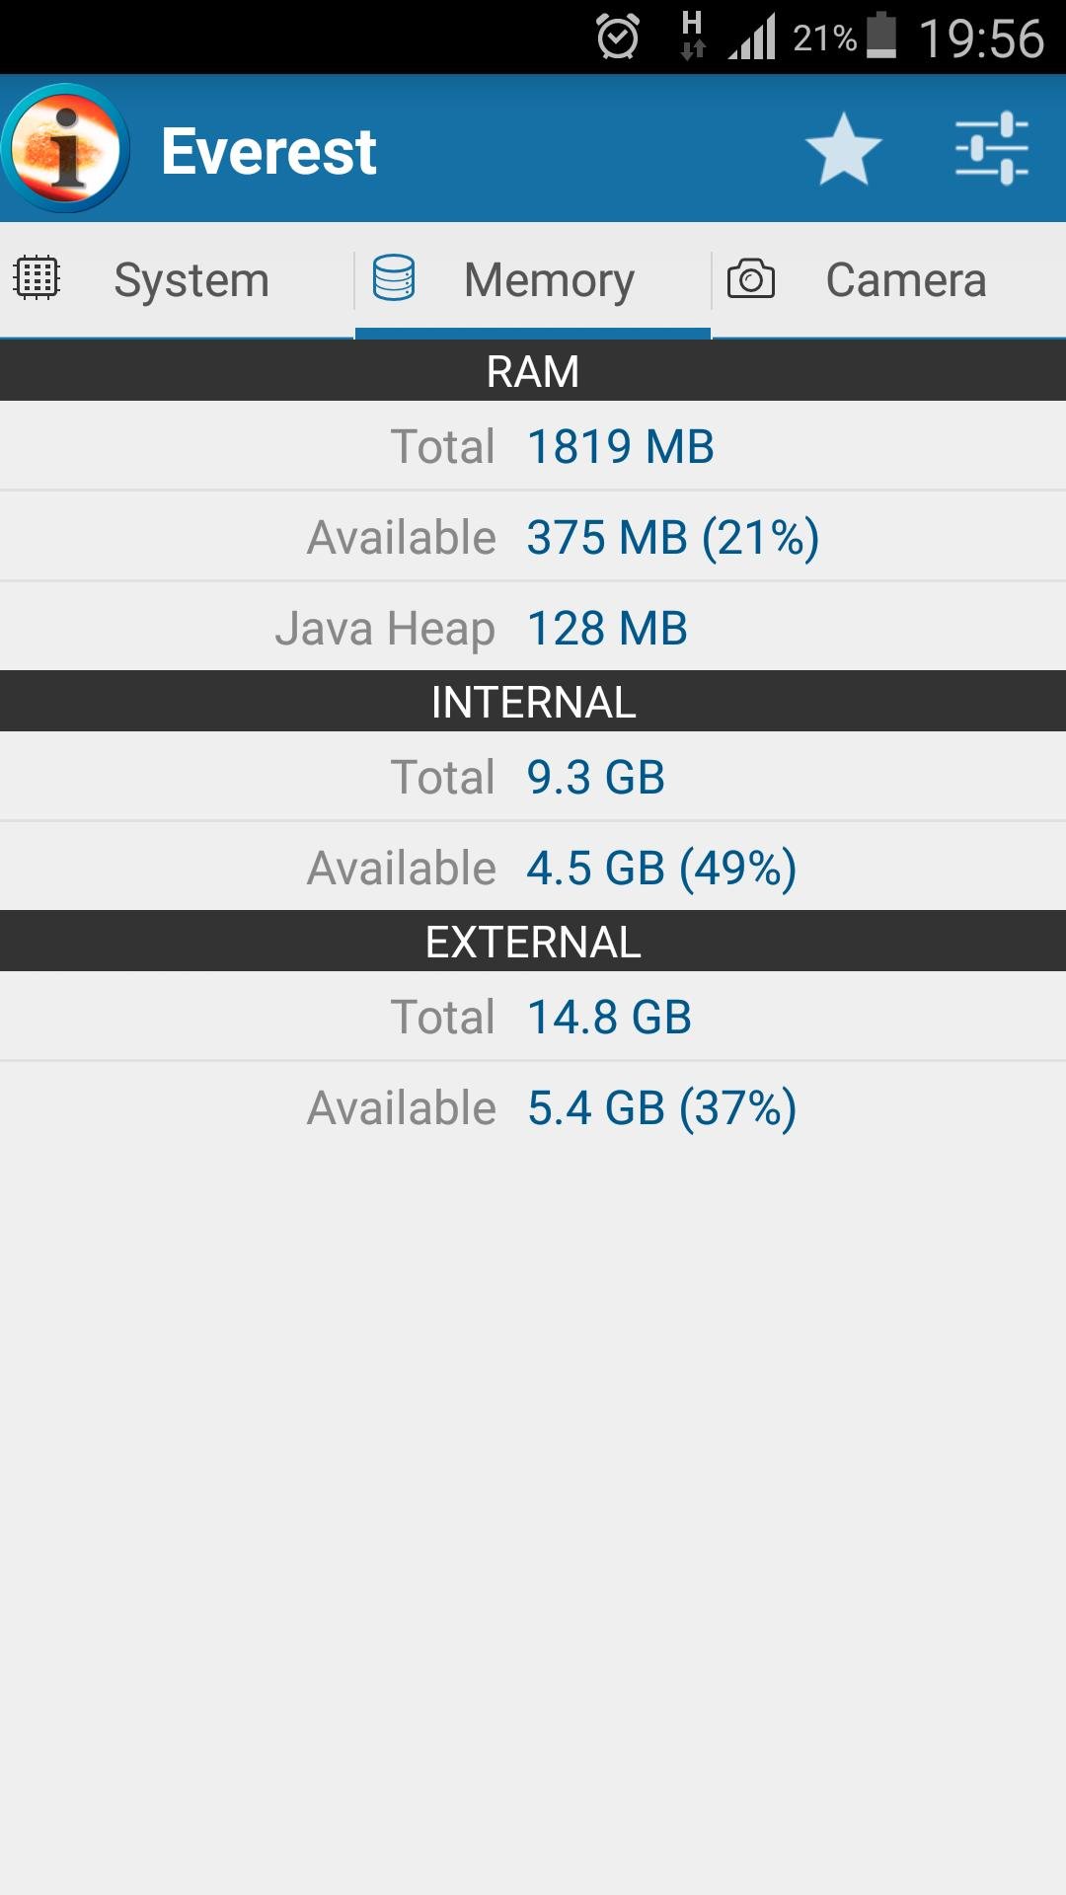This screenshot has width=1066, height=1895.
Task: Select the RAM total 1819 MB row
Action: 533,446
